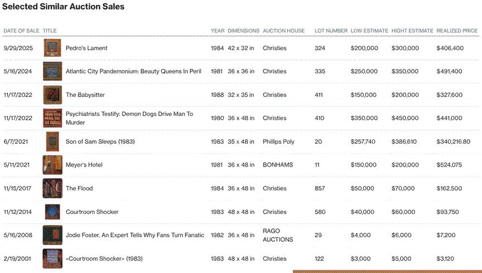Sort by Realized Price column header

457,31
